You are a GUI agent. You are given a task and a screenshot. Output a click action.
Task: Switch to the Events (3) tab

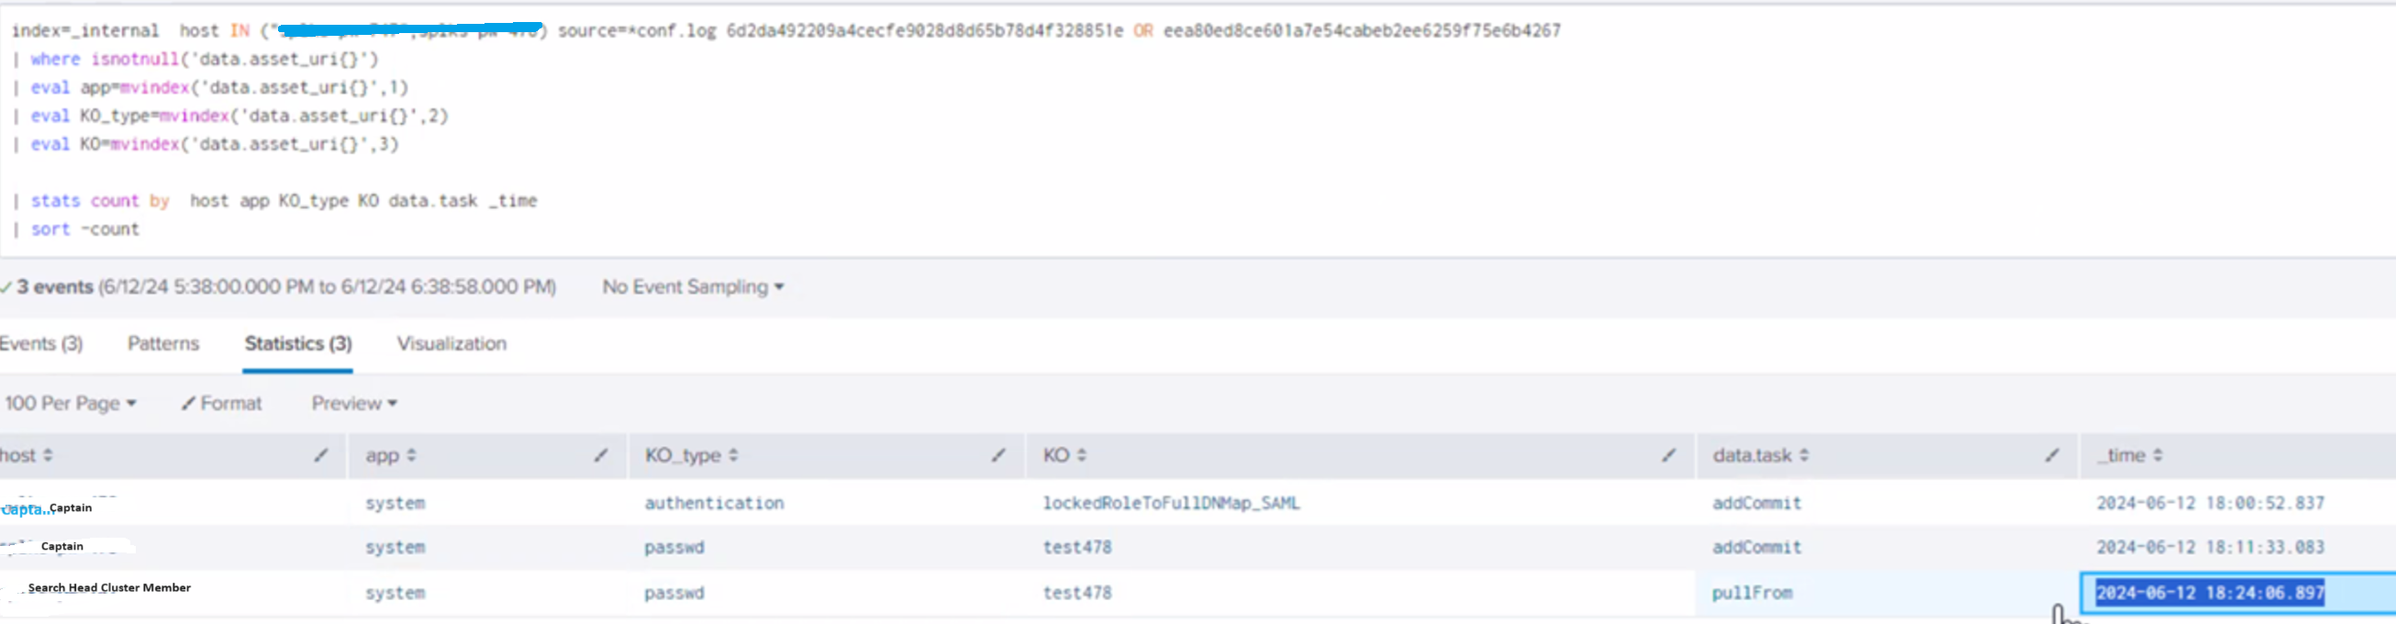(41, 343)
